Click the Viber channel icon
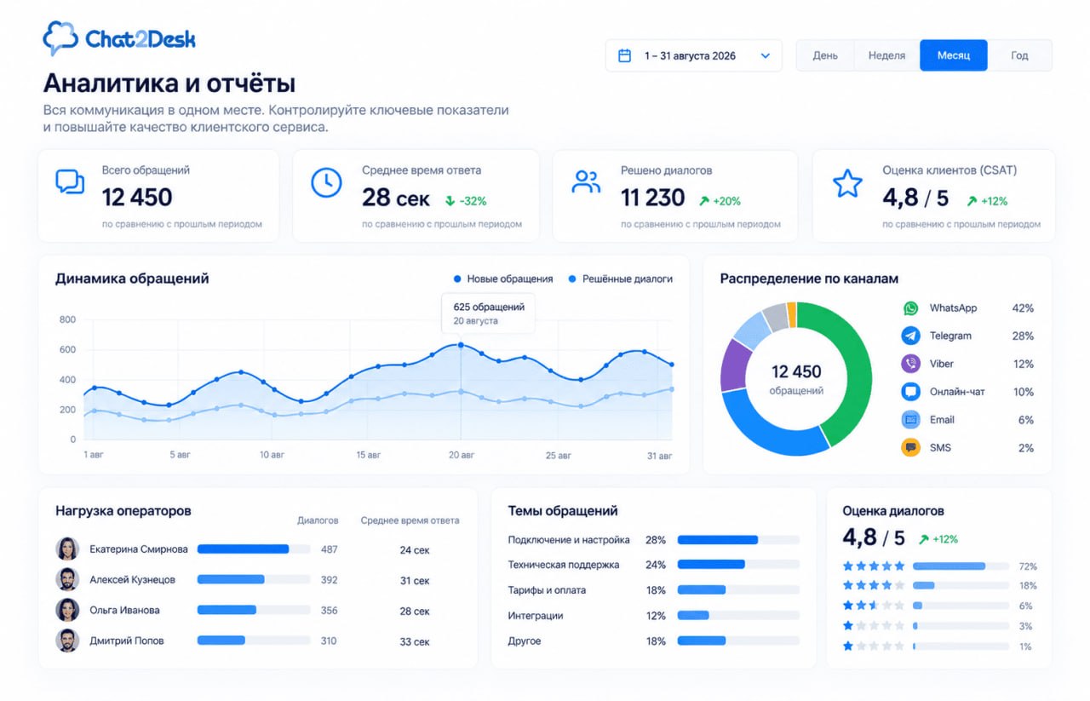Image resolution: width=1090 pixels, height=701 pixels. (911, 364)
